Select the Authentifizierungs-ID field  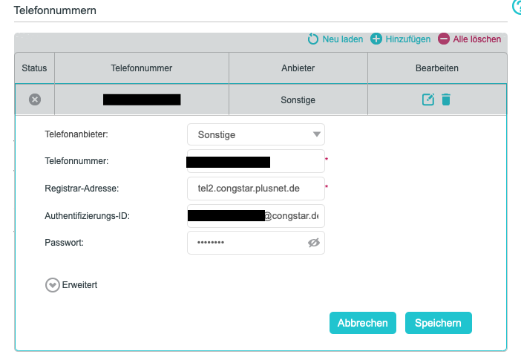[255, 216]
